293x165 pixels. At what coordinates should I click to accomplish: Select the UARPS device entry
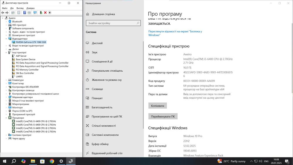tap(19, 77)
